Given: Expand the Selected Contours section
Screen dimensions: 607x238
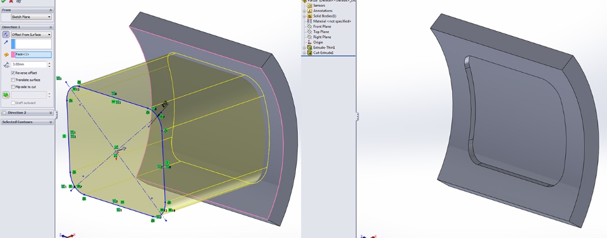Looking at the screenshot, I should pos(27,122).
